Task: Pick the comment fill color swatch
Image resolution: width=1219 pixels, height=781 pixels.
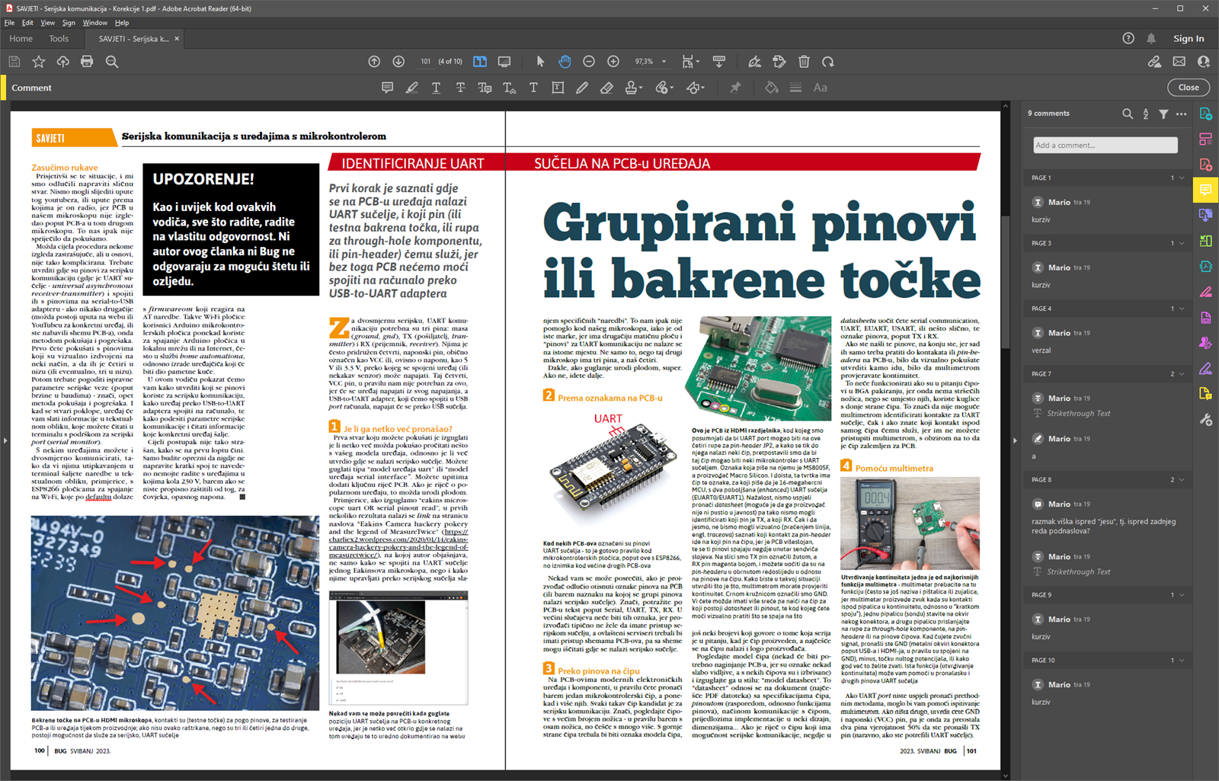Action: tap(772, 88)
